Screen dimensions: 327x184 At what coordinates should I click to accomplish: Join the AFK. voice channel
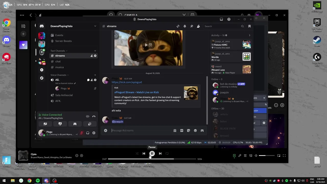pyautogui.click(x=58, y=101)
